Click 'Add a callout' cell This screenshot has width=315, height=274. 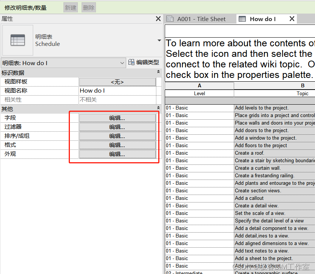[275, 198]
